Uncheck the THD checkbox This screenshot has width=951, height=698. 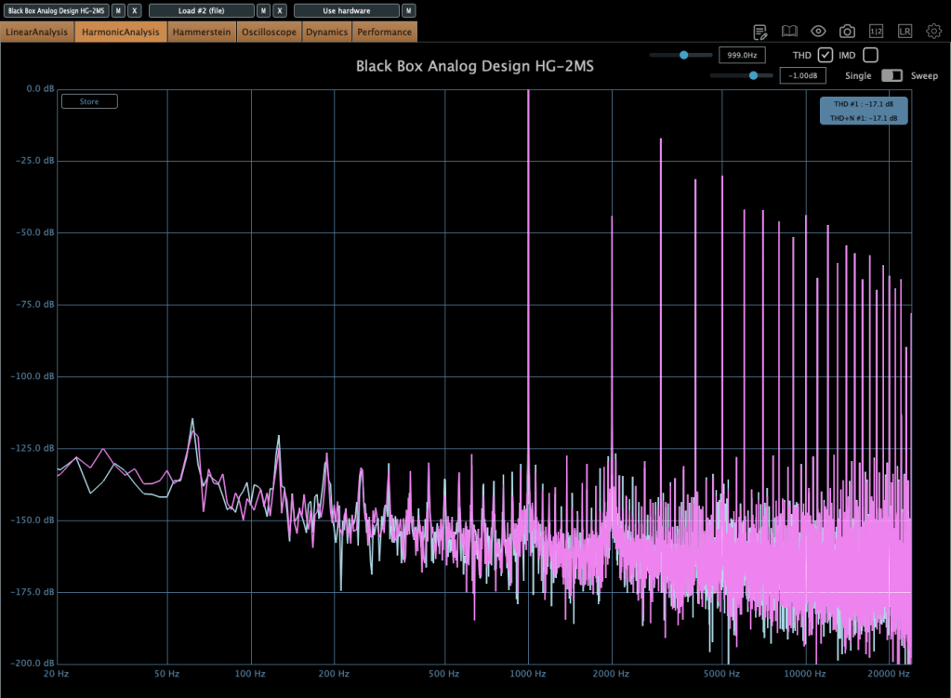click(825, 55)
